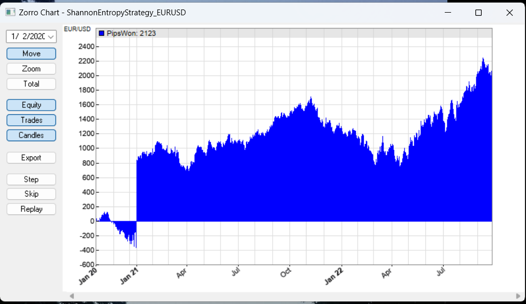Click the Total button

point(31,84)
